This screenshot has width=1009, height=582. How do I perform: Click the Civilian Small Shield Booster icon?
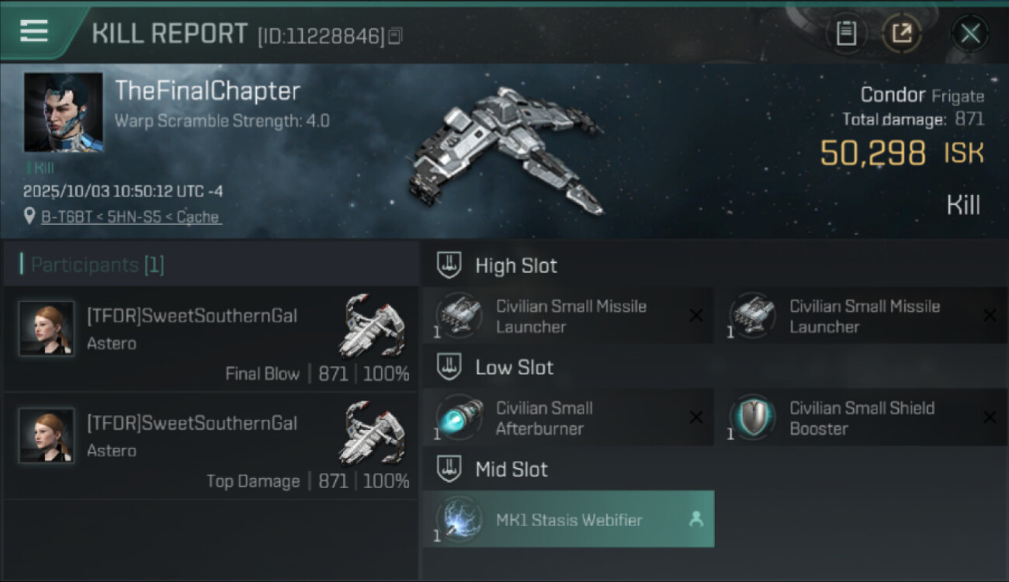click(753, 417)
